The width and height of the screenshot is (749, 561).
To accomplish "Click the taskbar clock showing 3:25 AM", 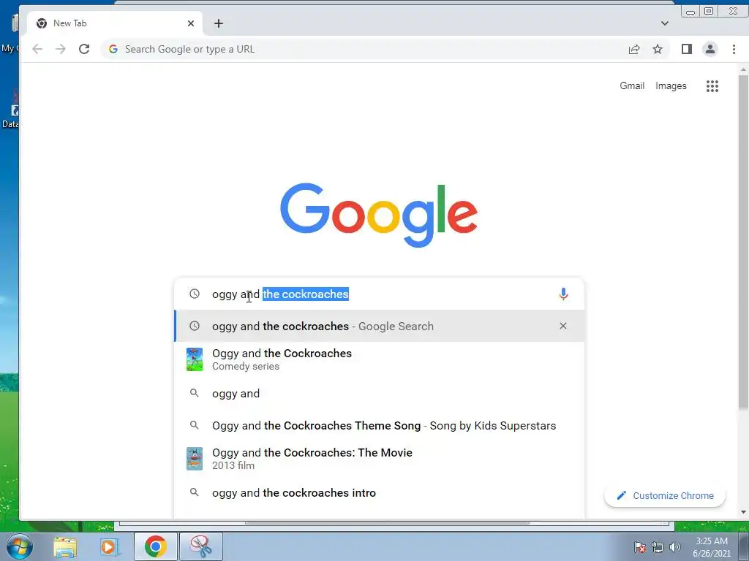I will click(x=711, y=547).
